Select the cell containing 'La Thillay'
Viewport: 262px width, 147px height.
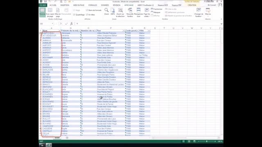pos(145,55)
